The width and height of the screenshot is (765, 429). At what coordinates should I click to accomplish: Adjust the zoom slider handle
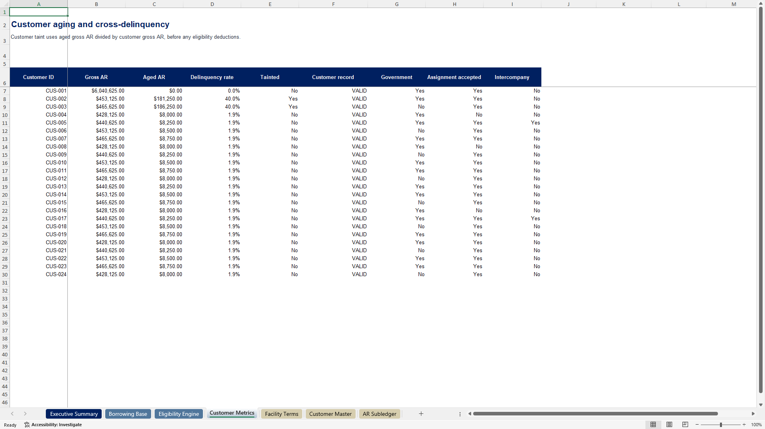(721, 425)
